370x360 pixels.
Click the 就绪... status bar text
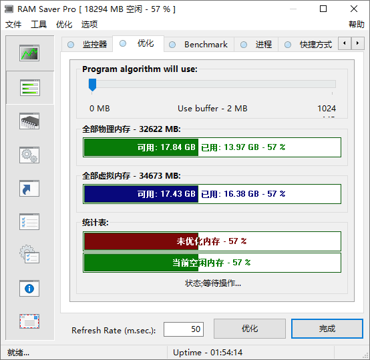tap(18, 353)
